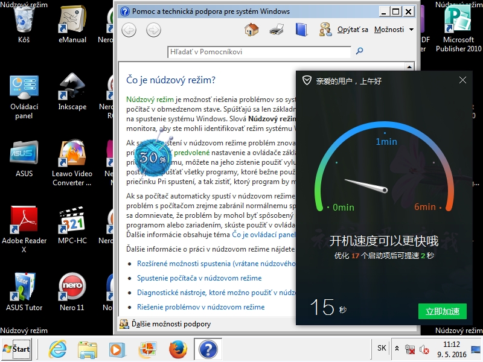Click the search magnifier icon

(359, 51)
